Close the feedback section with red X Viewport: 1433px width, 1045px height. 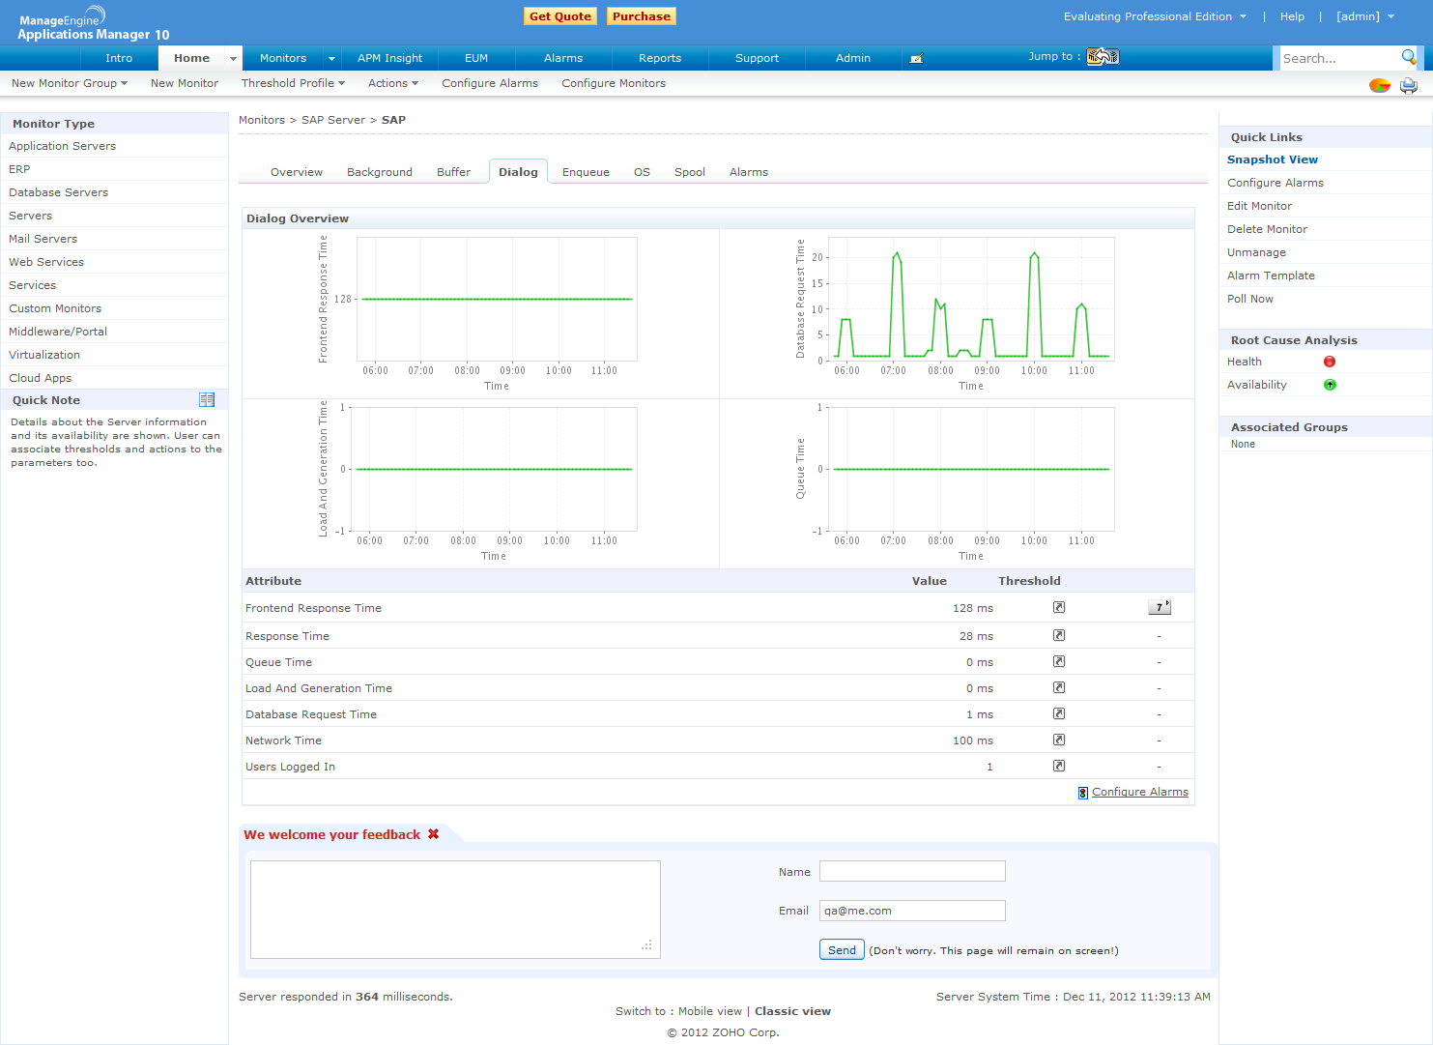tap(434, 834)
